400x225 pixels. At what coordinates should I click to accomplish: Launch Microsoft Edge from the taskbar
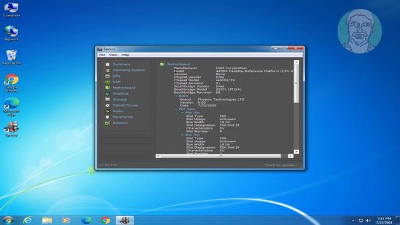[x=86, y=220]
